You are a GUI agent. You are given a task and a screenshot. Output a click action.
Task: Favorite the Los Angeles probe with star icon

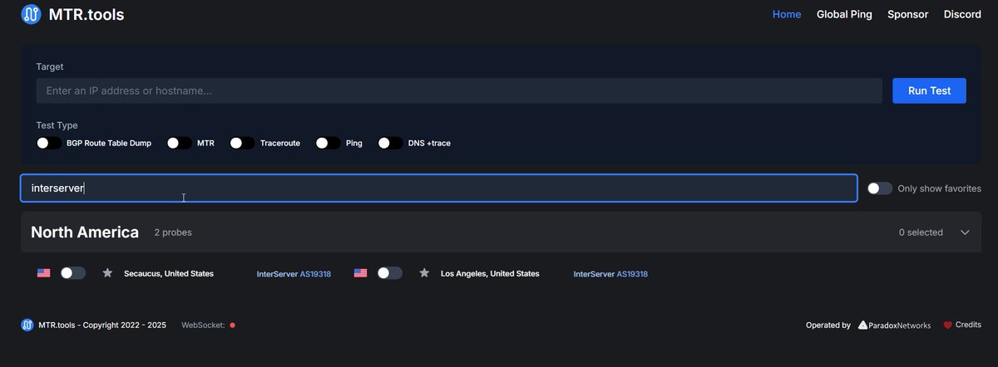(x=424, y=273)
